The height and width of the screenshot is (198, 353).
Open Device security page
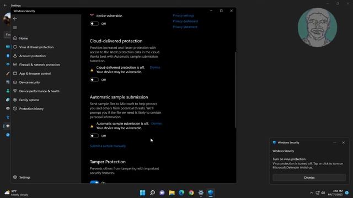pyautogui.click(x=29, y=82)
